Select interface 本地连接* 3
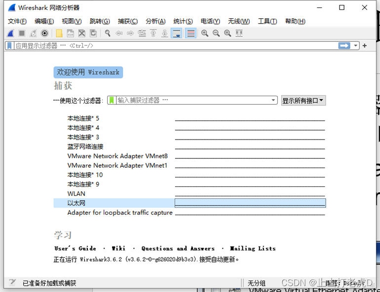Viewport: 380px width, 292px height. [190, 137]
